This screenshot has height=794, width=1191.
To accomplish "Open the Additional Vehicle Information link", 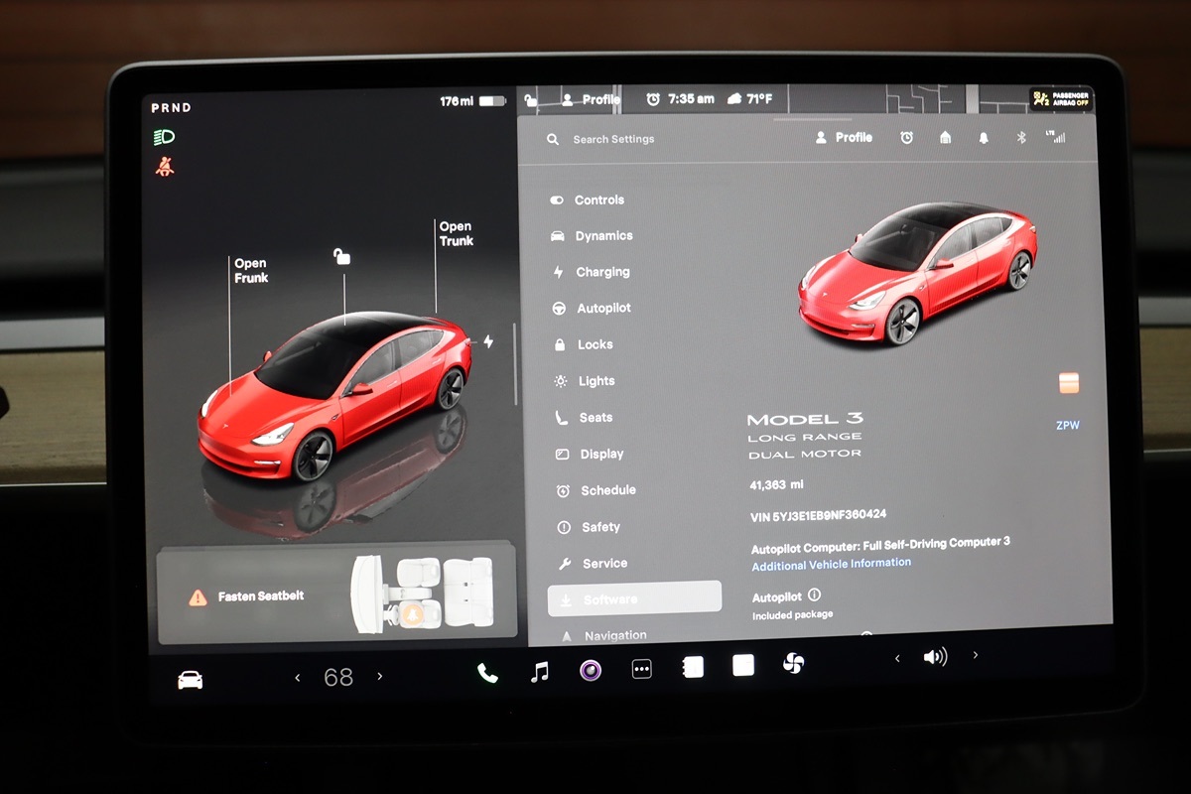I will click(x=831, y=563).
